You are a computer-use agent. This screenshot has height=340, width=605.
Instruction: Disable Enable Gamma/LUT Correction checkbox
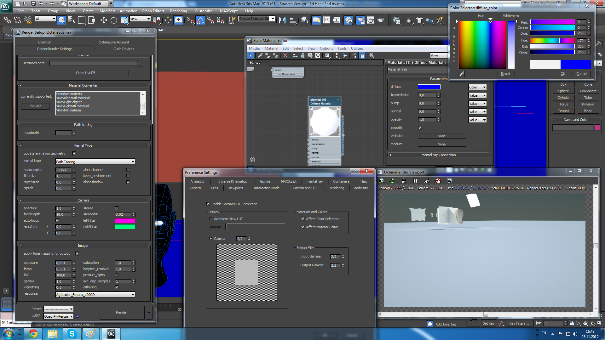pos(208,204)
